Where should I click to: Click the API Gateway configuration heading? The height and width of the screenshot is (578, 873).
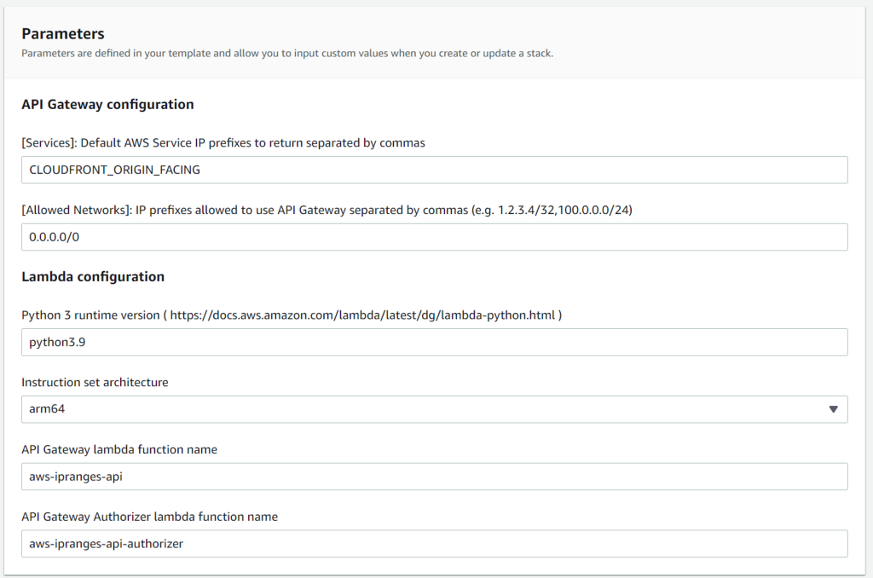pos(108,104)
